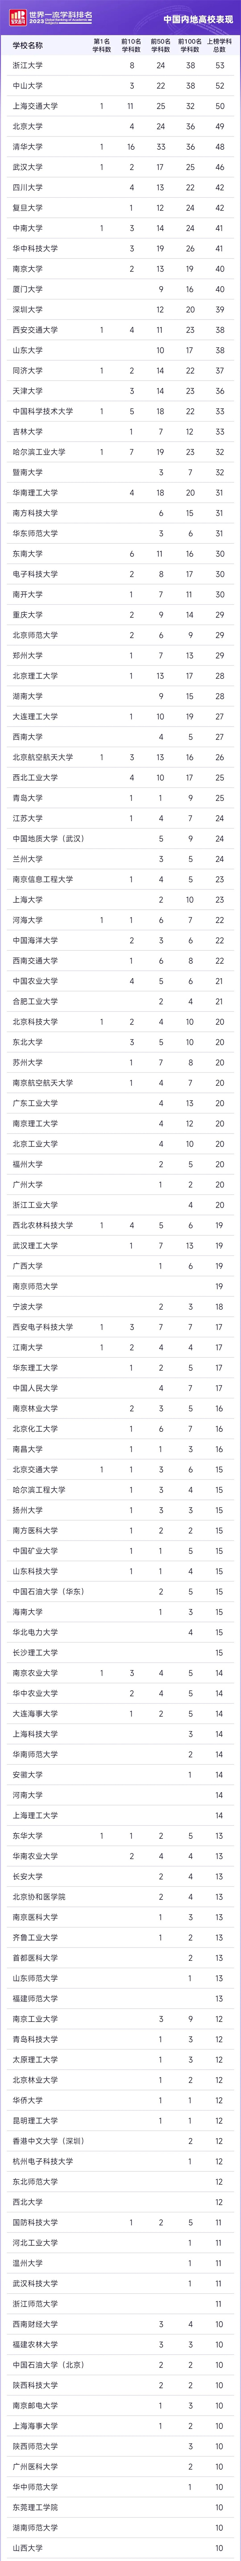Click the 上榜学科总数 column header

point(219,46)
